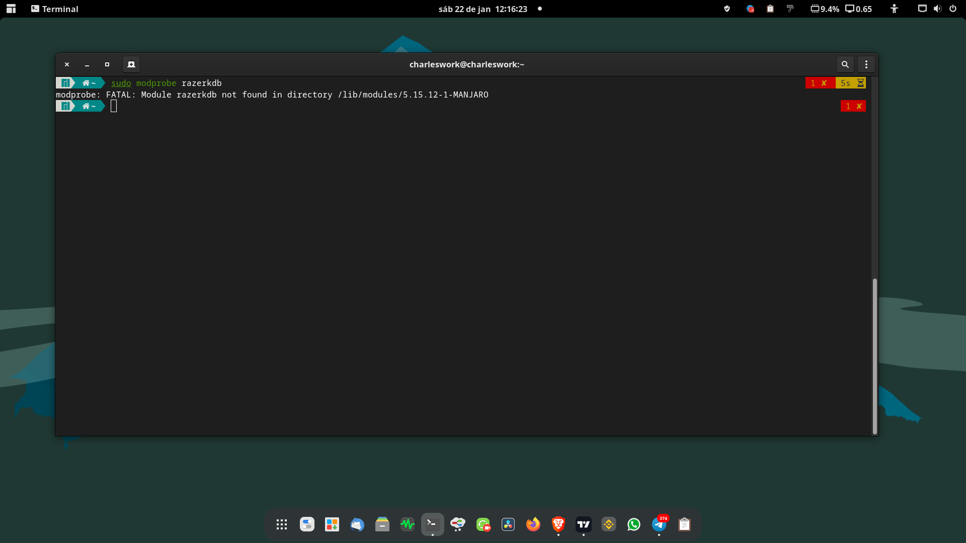Image resolution: width=966 pixels, height=543 pixels.
Task: Click the shield tray icon
Action: (727, 9)
